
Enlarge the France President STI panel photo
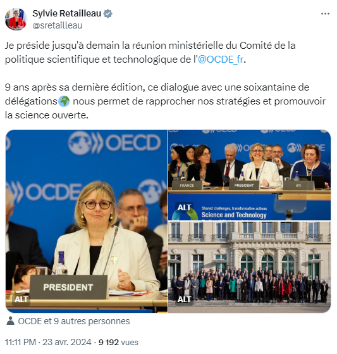250,175
